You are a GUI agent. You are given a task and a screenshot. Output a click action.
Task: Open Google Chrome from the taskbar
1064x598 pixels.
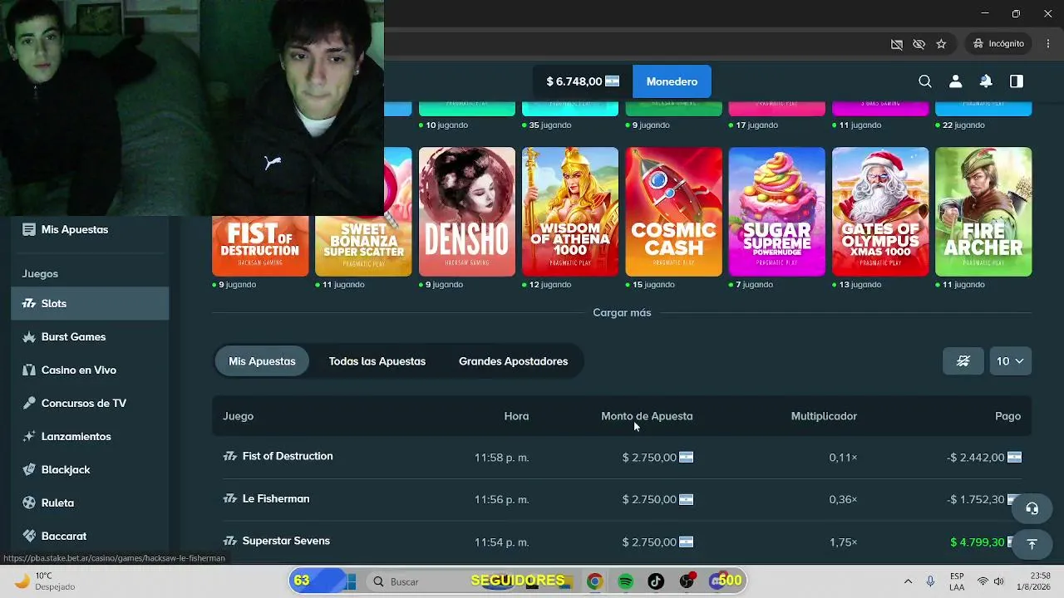coord(594,581)
